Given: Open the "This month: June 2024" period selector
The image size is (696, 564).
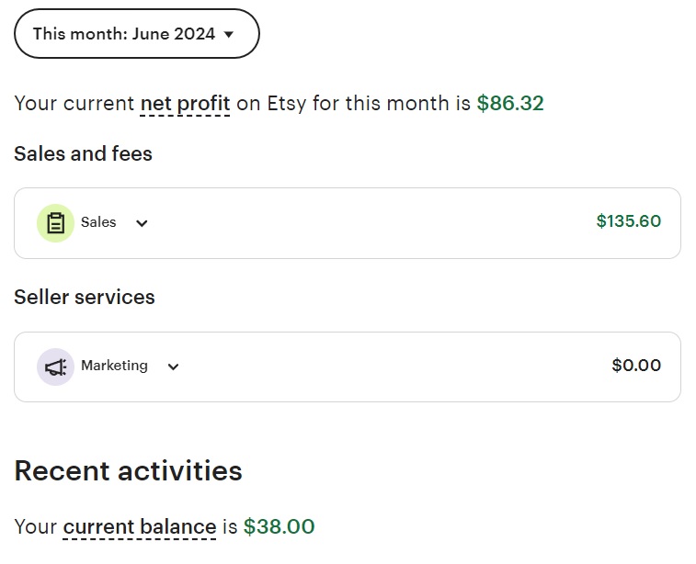Looking at the screenshot, I should pyautogui.click(x=136, y=34).
